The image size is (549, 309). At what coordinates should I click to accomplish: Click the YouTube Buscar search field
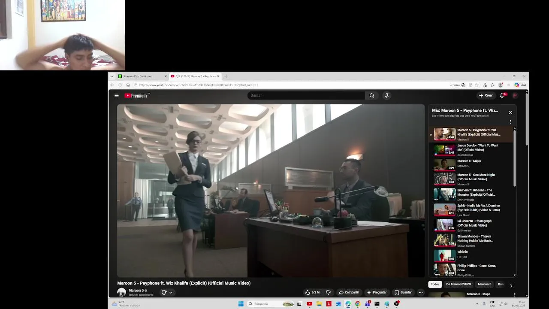click(x=306, y=95)
